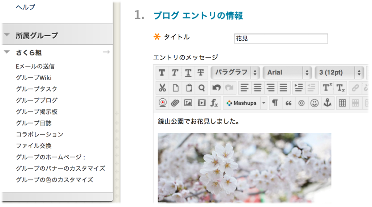Screen dimensions: 372x207
Task: Center-align the text
Action: (257, 88)
